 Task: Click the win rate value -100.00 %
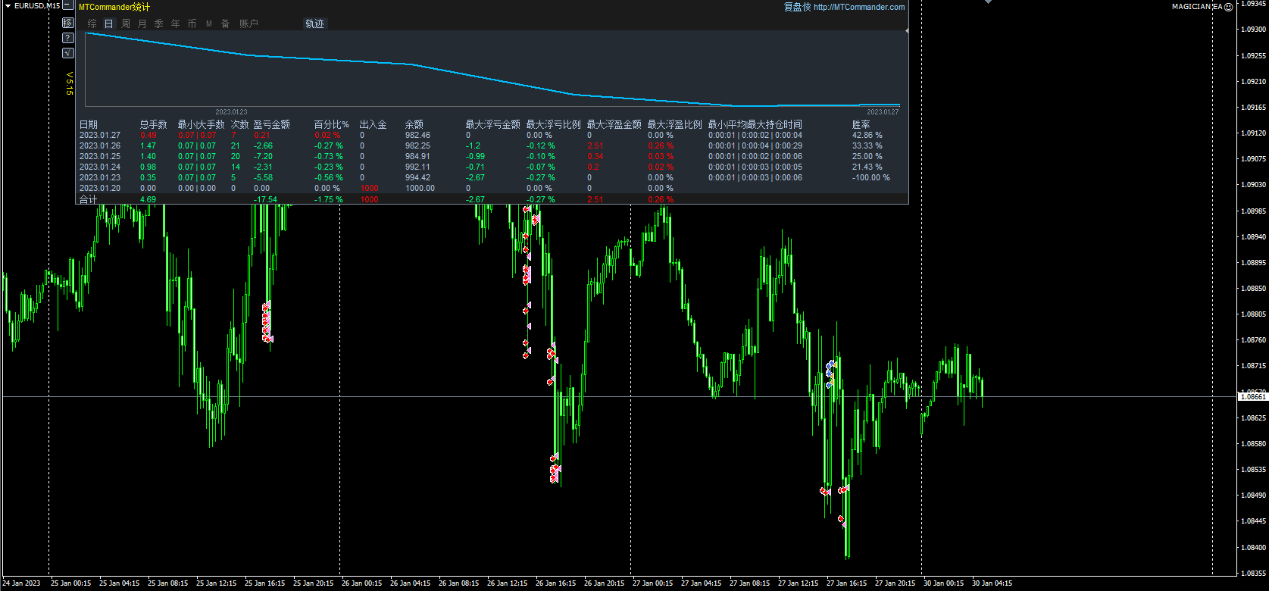tap(871, 177)
